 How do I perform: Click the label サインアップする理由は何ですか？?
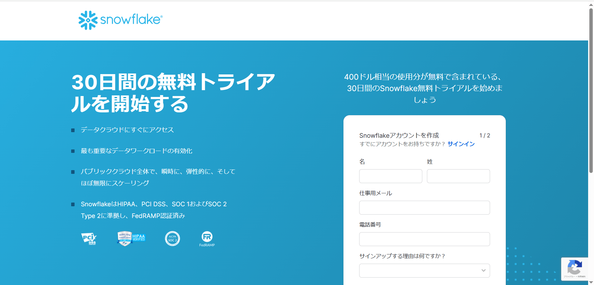402,256
